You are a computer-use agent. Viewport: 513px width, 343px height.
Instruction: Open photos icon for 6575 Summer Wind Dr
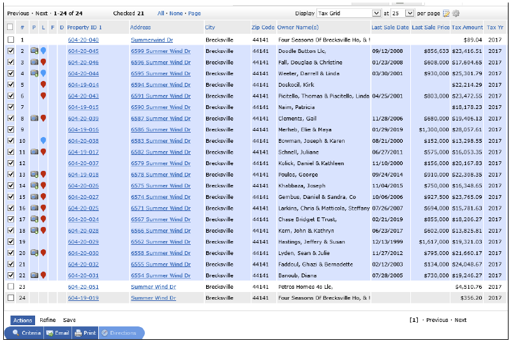34,186
